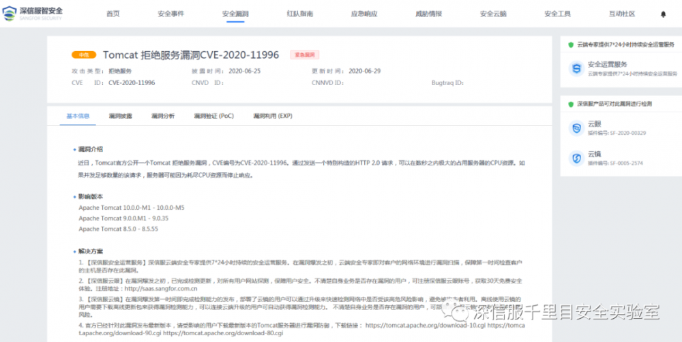
Task: Open the 应急响应 navigation item
Action: click(x=364, y=14)
